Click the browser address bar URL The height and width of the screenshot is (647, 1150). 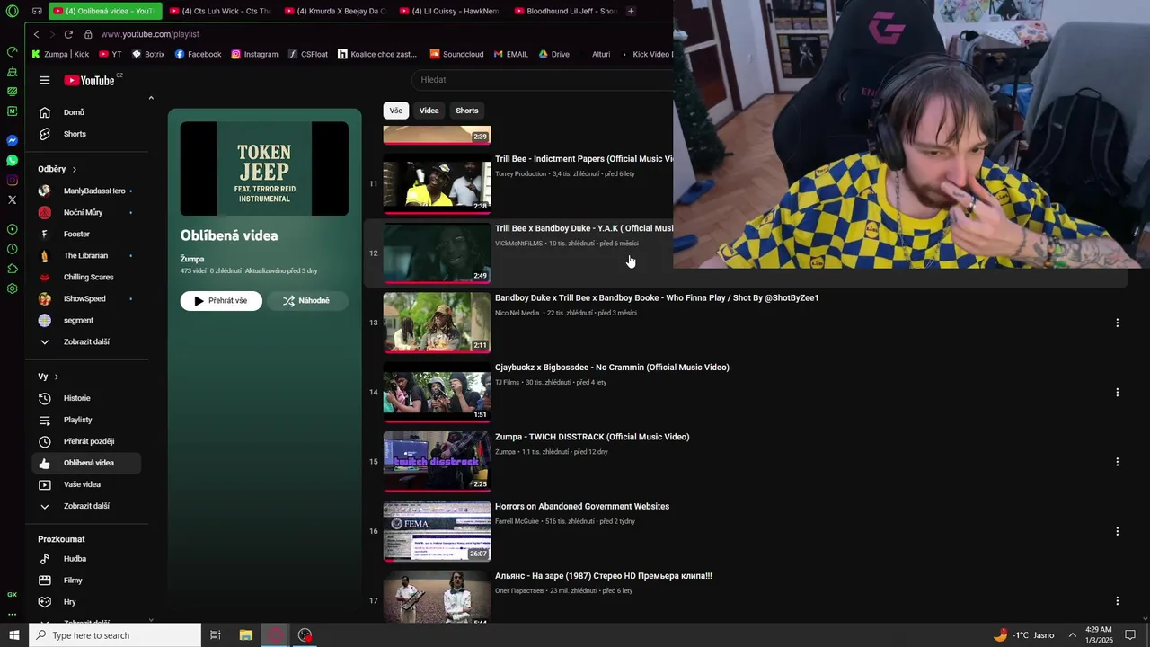click(x=150, y=34)
